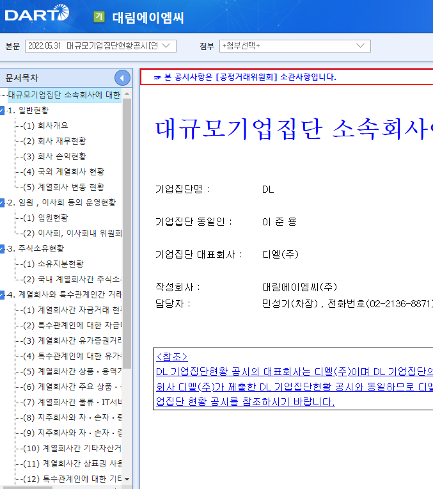Open the 본문 document dropdown
This screenshot has width=433, height=489.
tap(100, 46)
